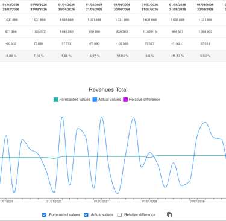Click the percentage cell 1,68 %
The image size is (226, 221).
point(66,56)
